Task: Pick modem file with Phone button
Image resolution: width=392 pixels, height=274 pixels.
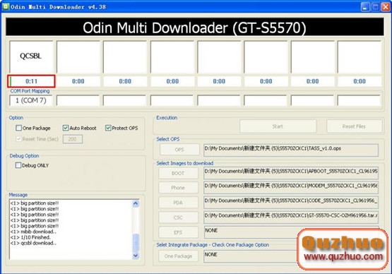Action: point(178,188)
